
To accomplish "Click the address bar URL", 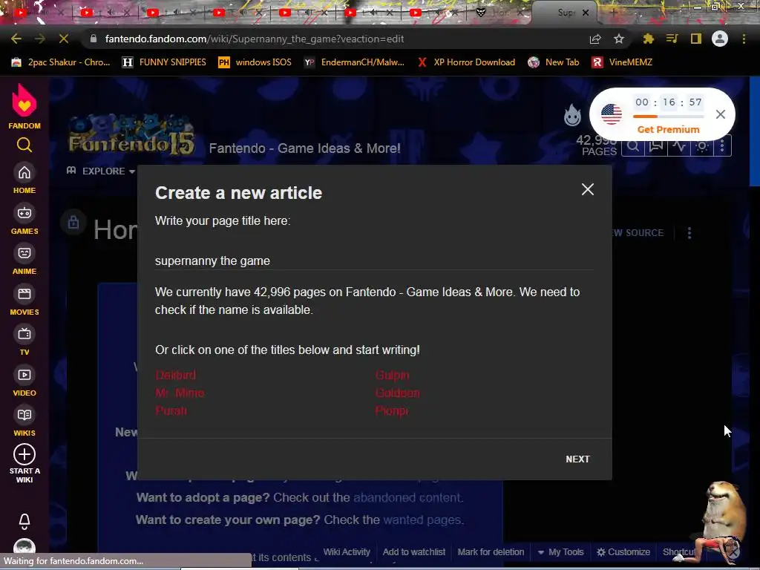I will coord(254,39).
